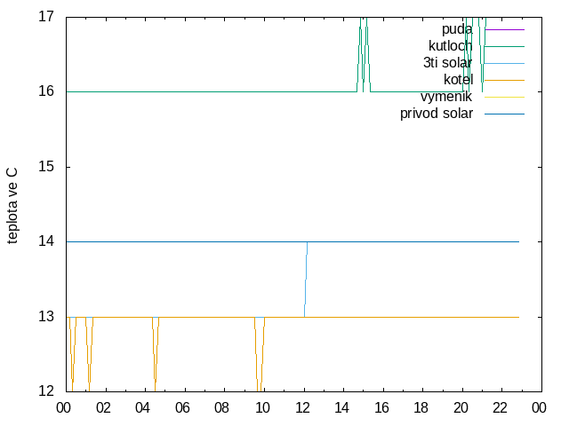Click the y-axis title 'teplota ve C'
Screen dimensions: 569x426
click(12, 205)
